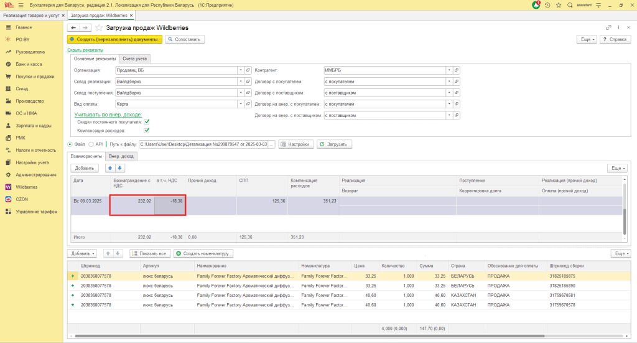This screenshot has height=343, width=637.
Task: Expand the Организация dropdown list
Action: tap(240, 70)
